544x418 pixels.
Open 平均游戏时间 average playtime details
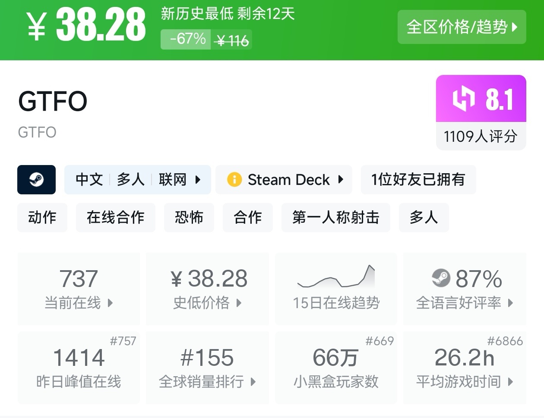(465, 368)
